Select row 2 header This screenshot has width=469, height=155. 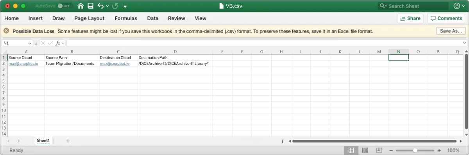pos(4,64)
